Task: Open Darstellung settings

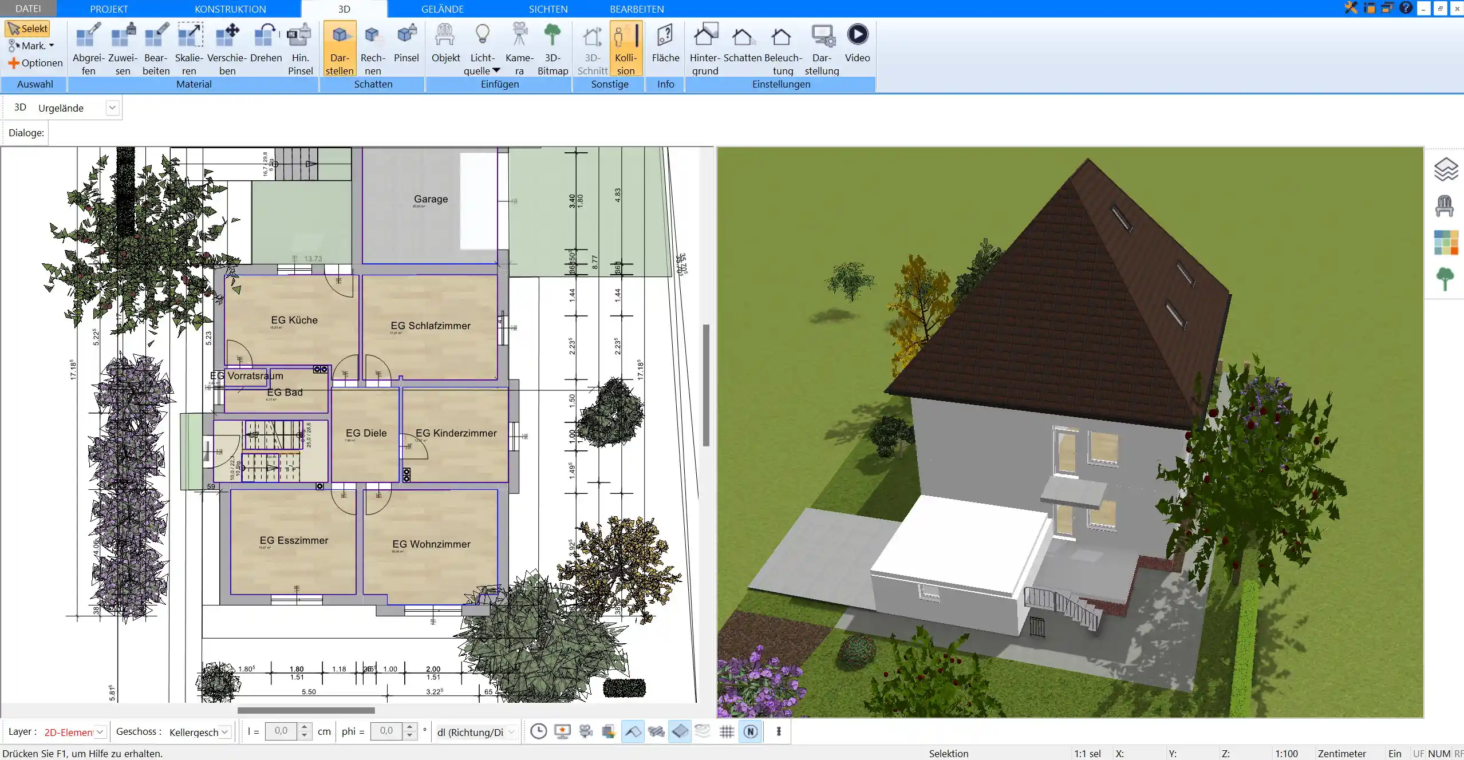Action: coord(822,49)
